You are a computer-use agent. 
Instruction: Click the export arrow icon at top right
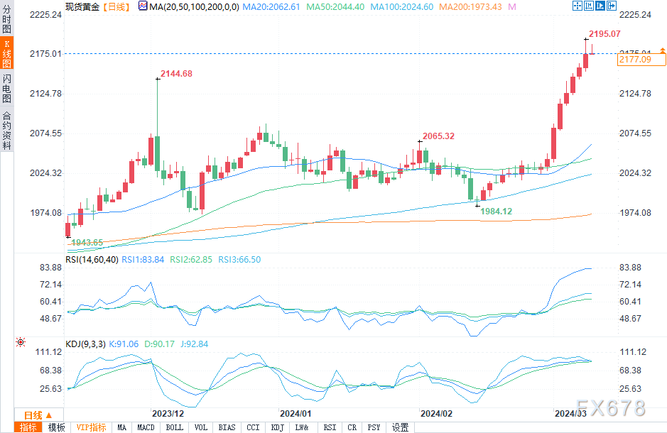pyautogui.click(x=612, y=6)
